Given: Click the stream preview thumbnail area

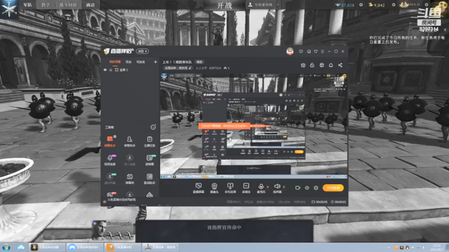Looking at the screenshot, I should 254,125.
